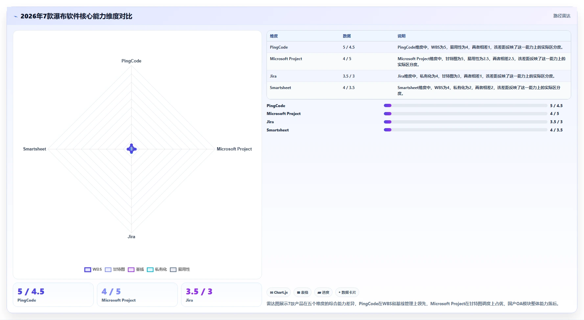
Task: Toggle the 甘特图 legend swatch
Action: point(108,270)
